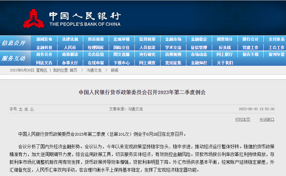
Task: Click 新闻 breadcrumb link
Action: (114, 70)
